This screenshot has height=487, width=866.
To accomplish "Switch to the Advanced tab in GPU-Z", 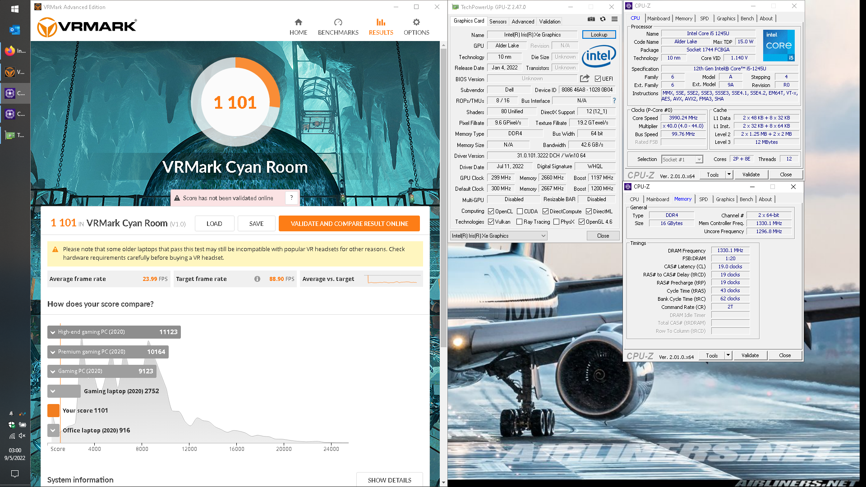I will (x=523, y=21).
